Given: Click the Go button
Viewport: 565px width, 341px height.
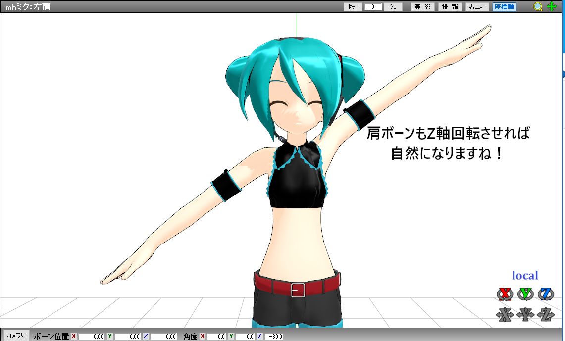Looking at the screenshot, I should (x=393, y=7).
